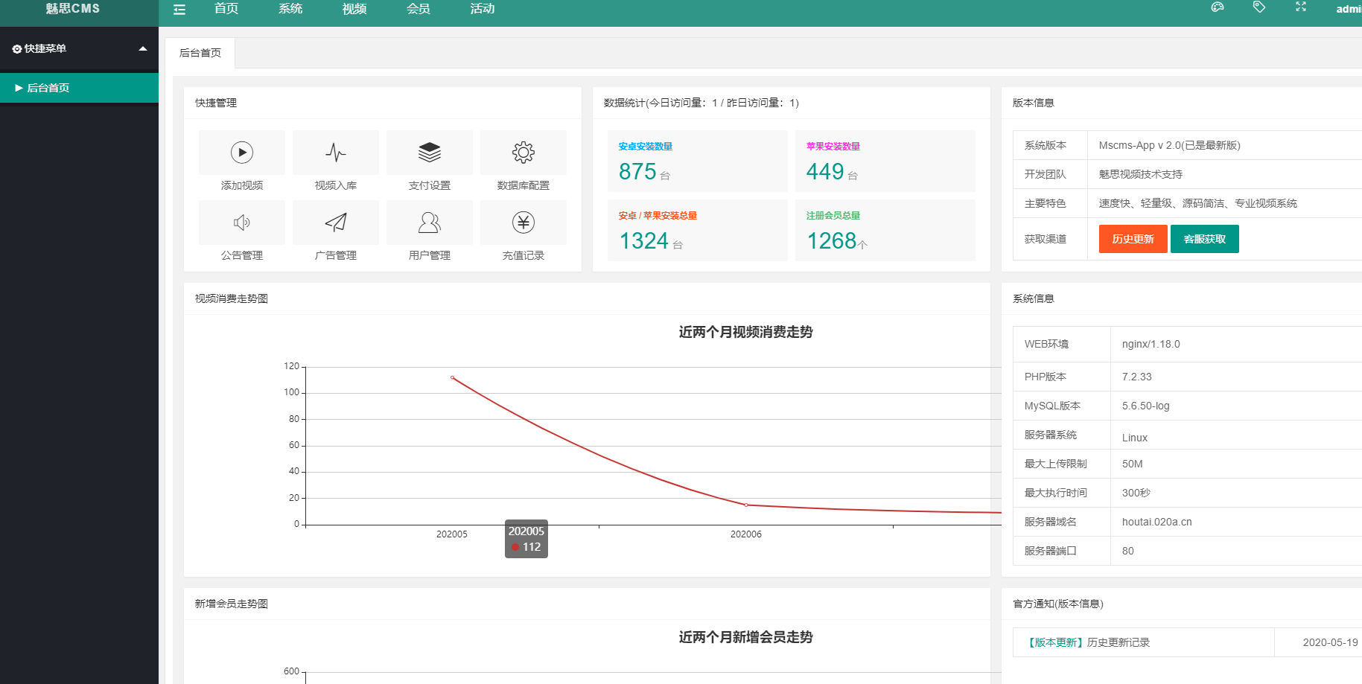Toggle fullscreen mode icon in header
1362x684 pixels.
(x=1301, y=7)
